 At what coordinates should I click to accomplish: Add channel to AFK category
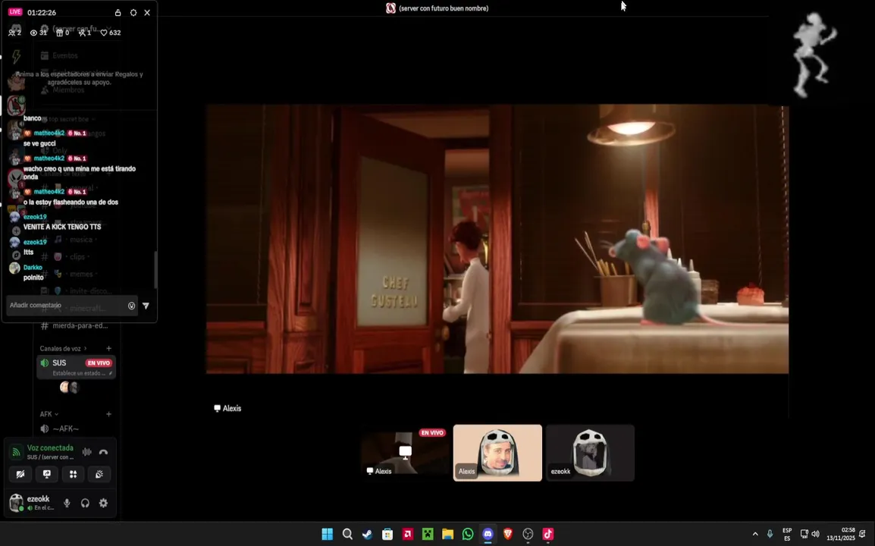[x=109, y=414]
